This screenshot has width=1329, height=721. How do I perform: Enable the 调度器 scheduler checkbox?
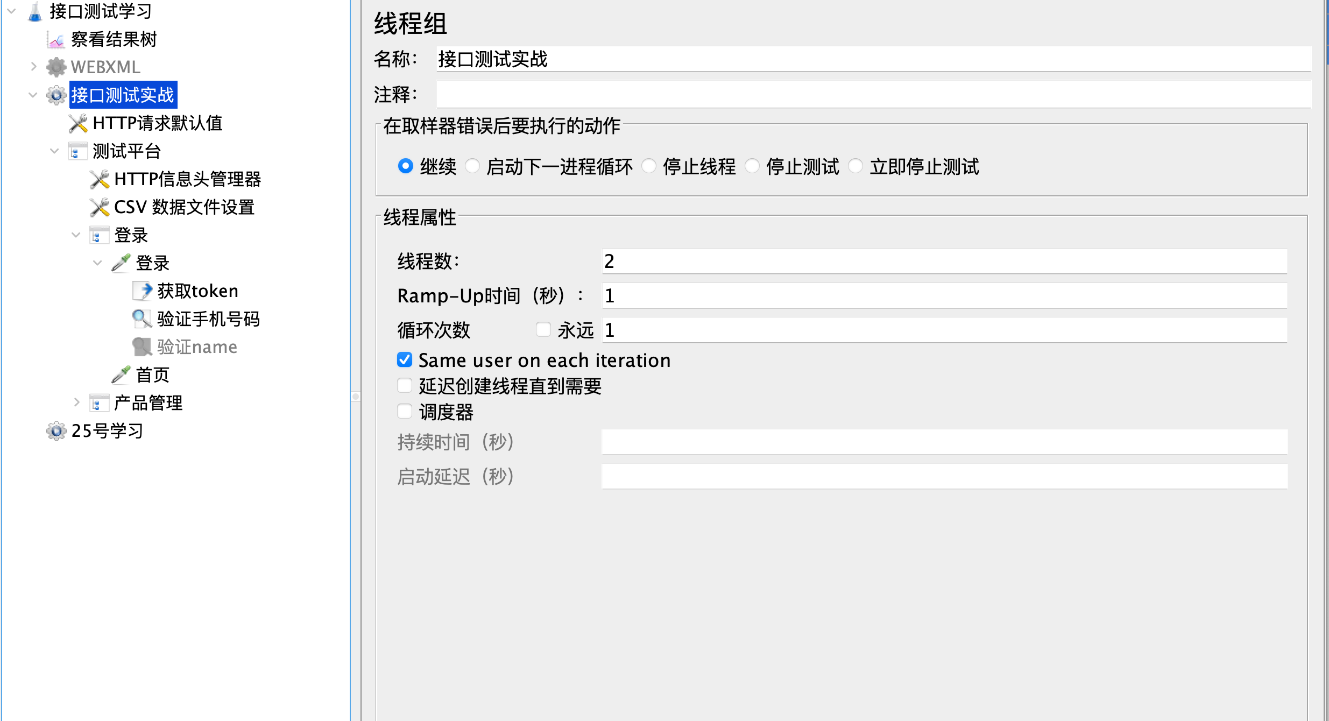tap(405, 412)
